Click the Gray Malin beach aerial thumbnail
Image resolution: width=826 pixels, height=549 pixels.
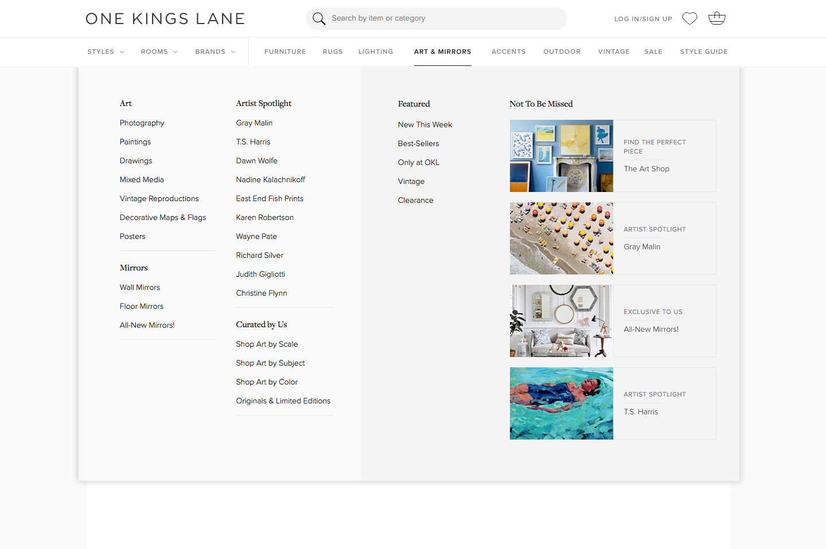pos(561,238)
